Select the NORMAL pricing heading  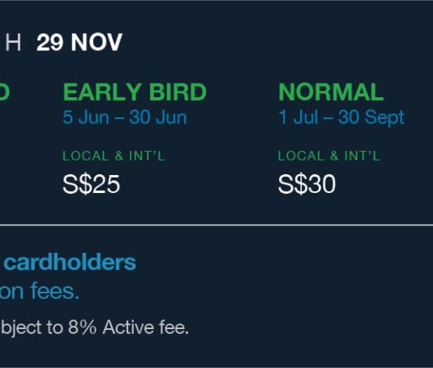pyautogui.click(x=331, y=92)
